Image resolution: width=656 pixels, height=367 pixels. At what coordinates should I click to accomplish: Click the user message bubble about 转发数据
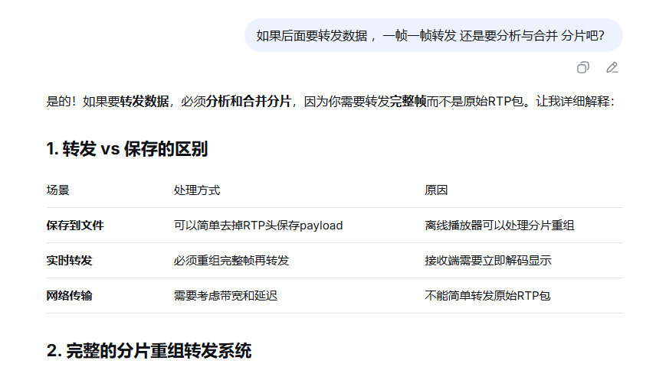click(x=433, y=35)
